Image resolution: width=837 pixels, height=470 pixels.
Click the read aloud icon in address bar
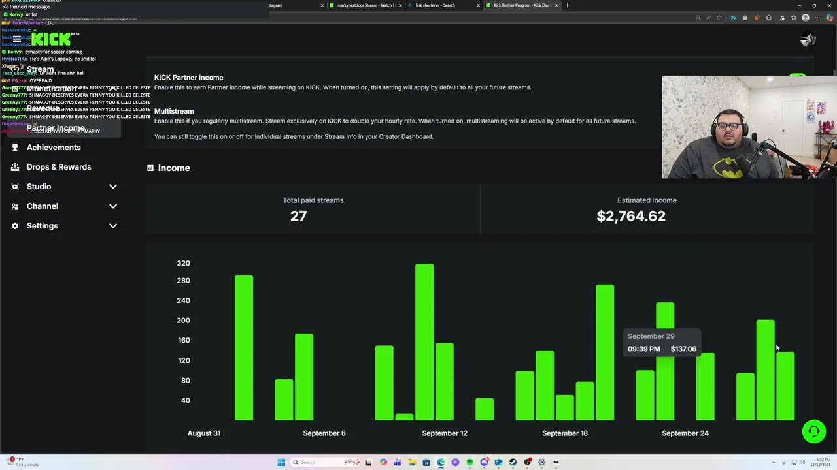pos(709,18)
